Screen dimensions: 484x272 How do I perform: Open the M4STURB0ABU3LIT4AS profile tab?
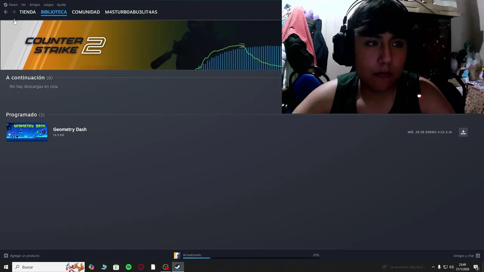point(131,12)
